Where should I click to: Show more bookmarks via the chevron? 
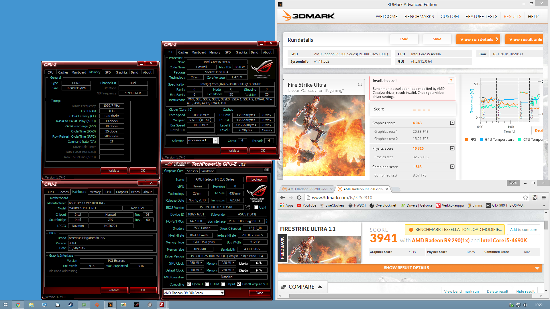(x=544, y=205)
